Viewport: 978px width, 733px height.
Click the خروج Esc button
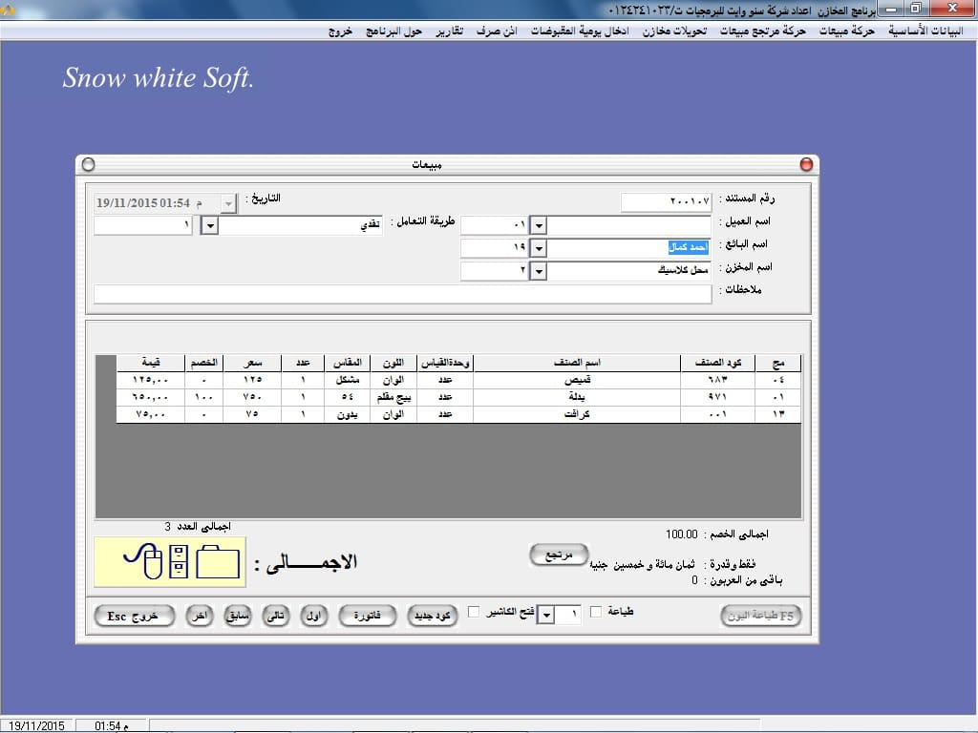(x=134, y=616)
